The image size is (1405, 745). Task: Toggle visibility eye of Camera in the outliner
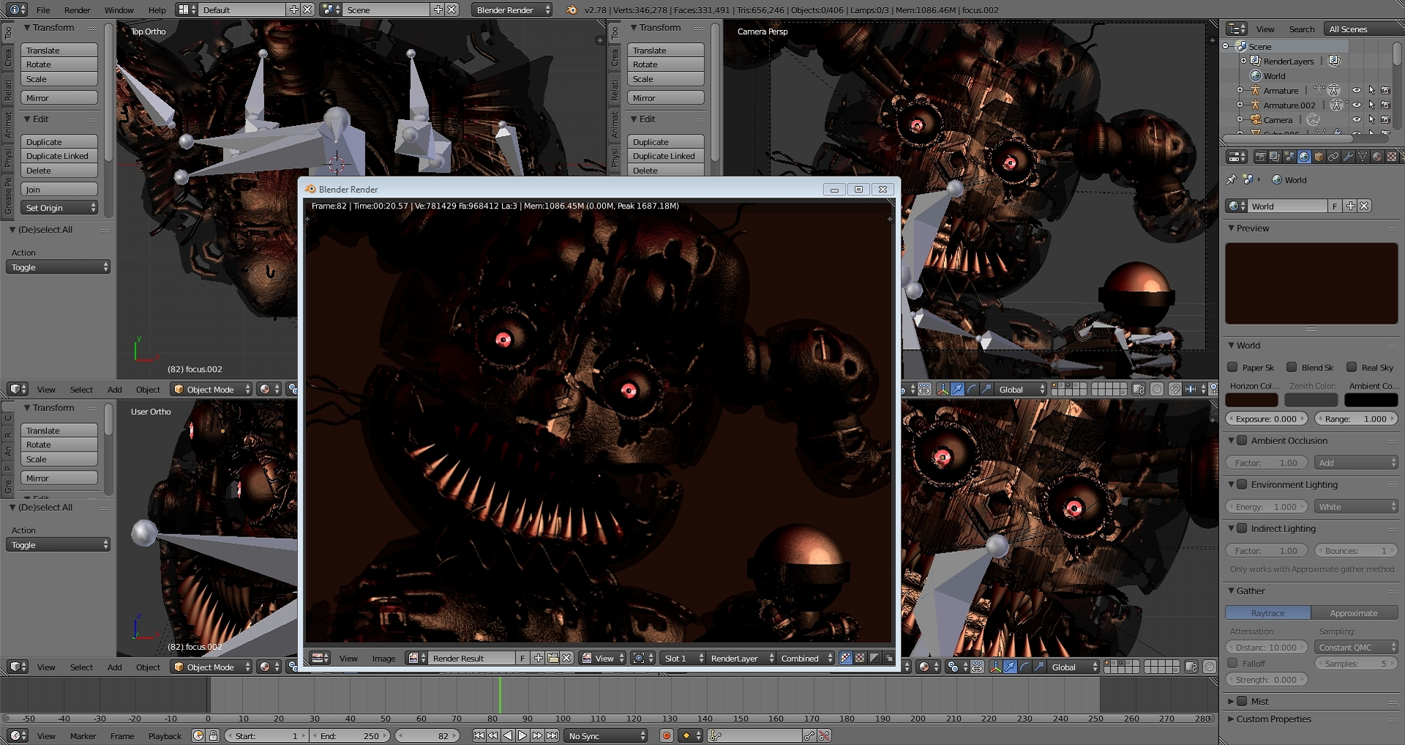click(1356, 119)
